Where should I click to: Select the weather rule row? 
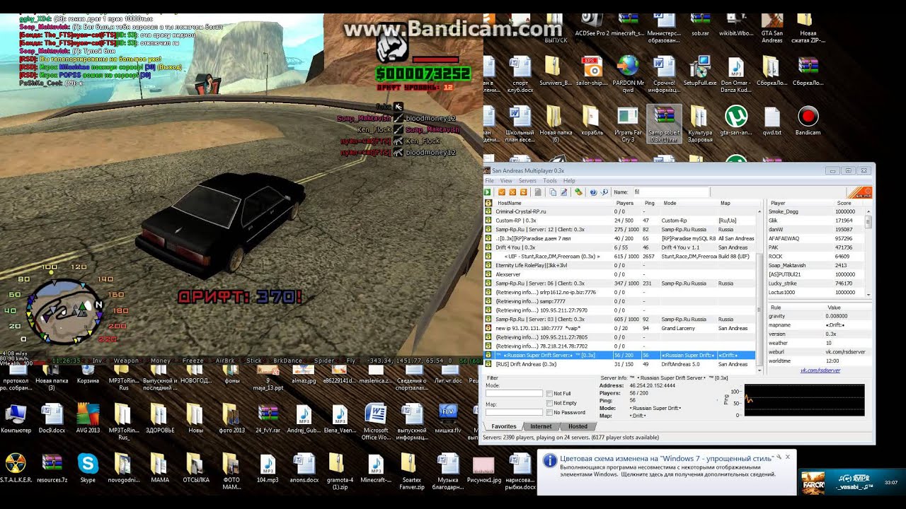tap(820, 343)
